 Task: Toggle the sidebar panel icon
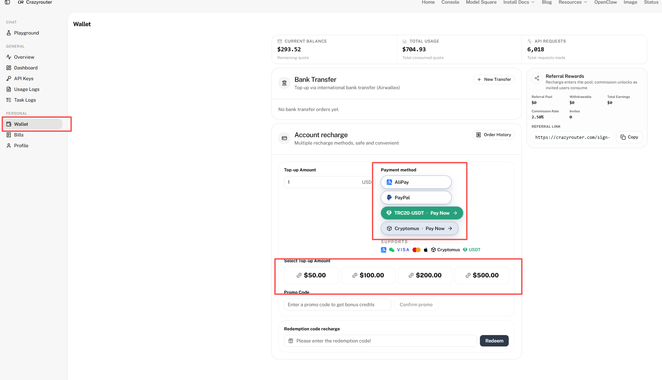[7, 2]
